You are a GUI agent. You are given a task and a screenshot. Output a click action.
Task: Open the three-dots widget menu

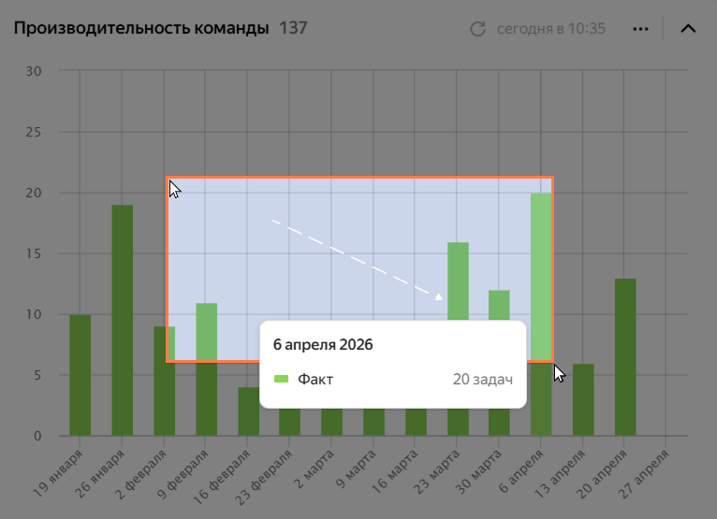640,29
